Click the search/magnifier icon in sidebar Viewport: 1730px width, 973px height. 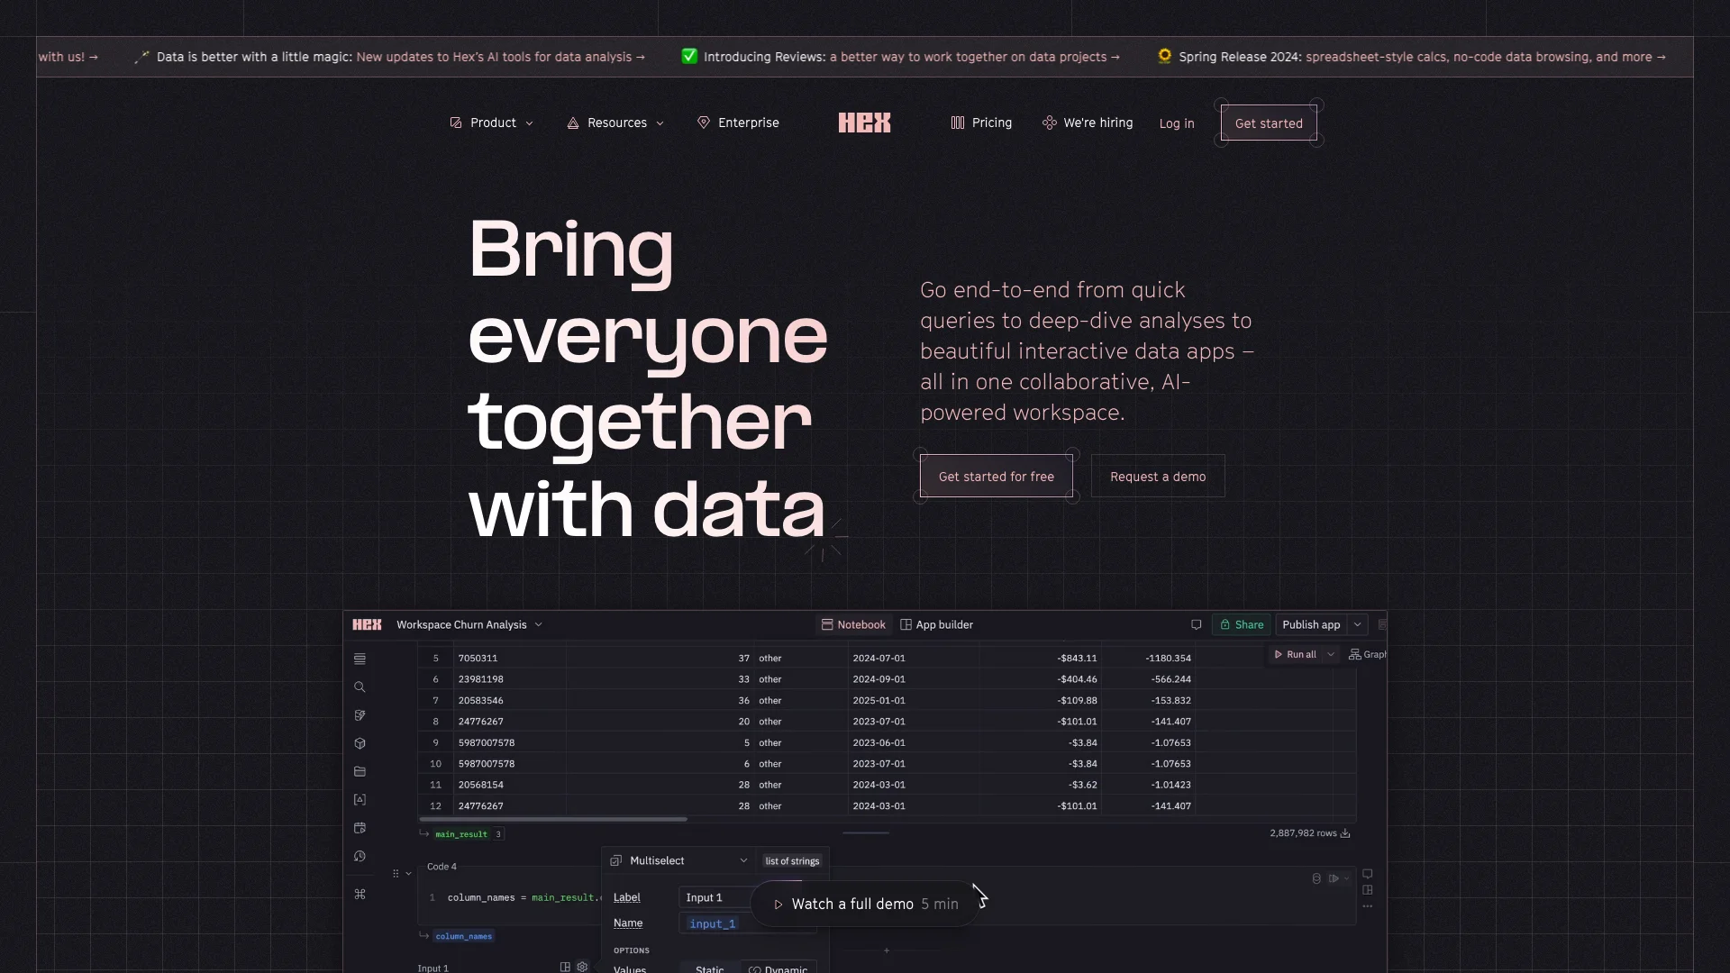360,687
